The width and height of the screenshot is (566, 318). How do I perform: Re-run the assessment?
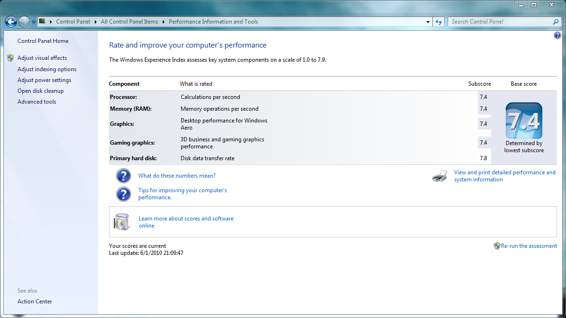click(x=529, y=246)
